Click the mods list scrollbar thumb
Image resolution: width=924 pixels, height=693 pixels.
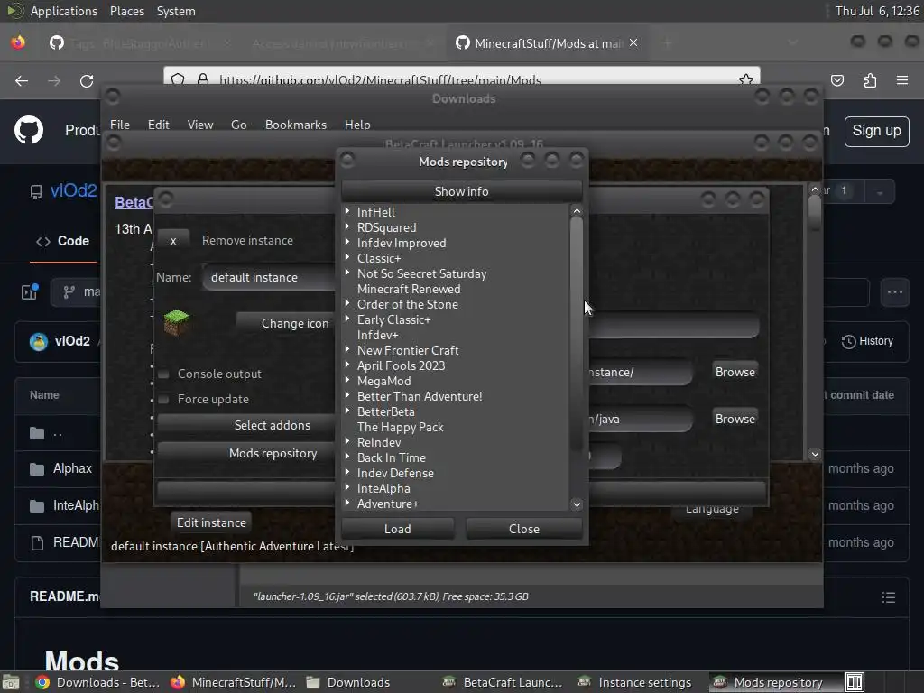click(577, 335)
